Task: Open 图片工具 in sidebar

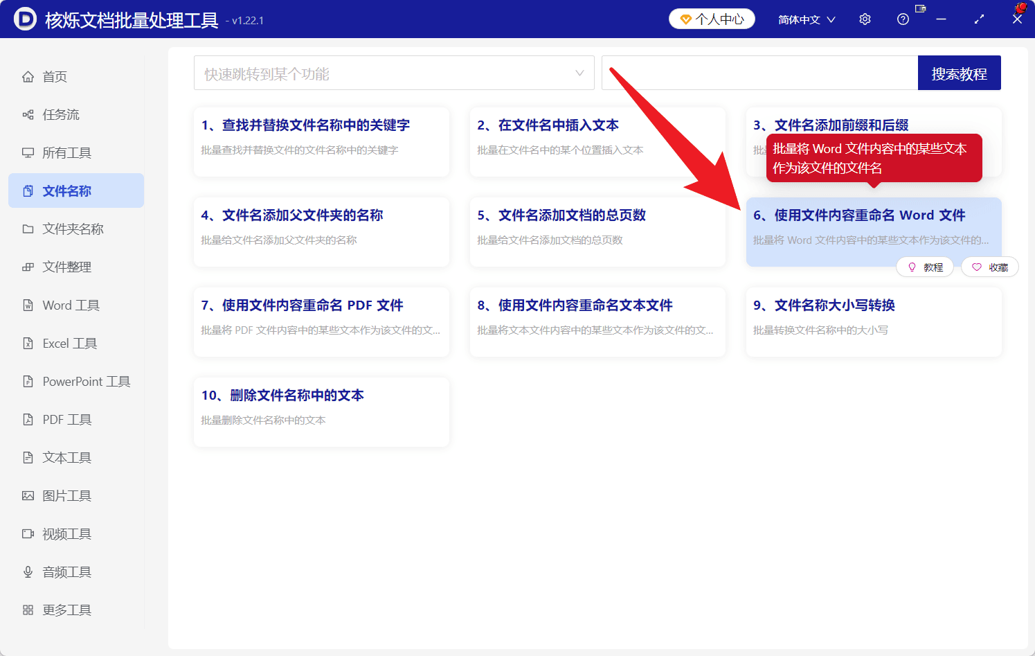Action: pos(76,495)
